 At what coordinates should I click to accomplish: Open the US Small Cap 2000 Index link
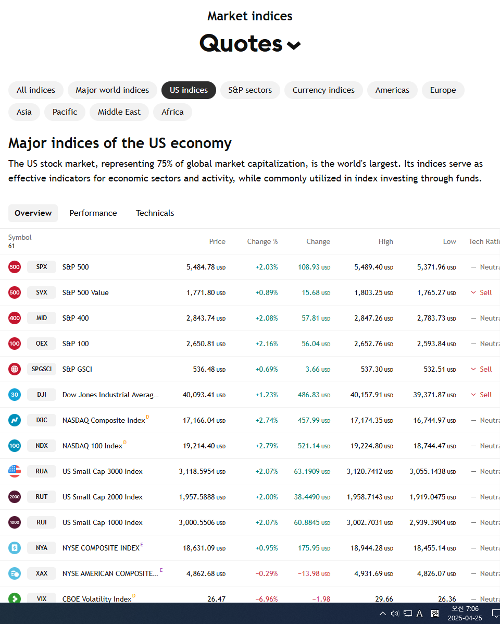coord(103,497)
